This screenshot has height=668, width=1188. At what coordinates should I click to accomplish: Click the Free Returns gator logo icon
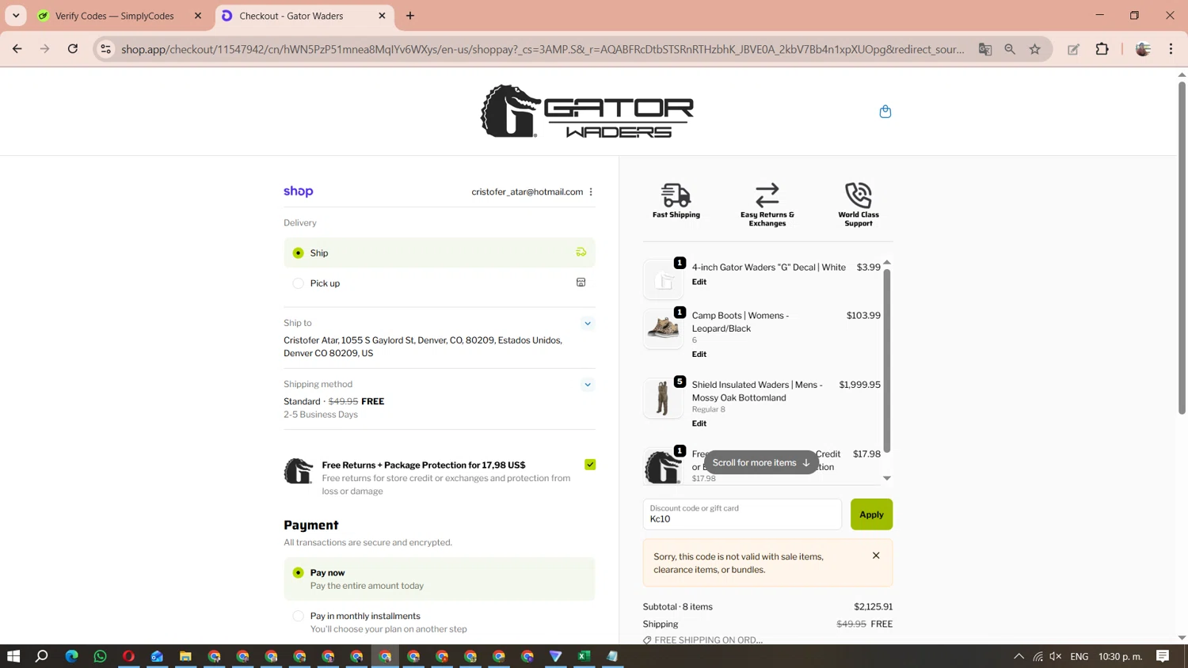299,471
